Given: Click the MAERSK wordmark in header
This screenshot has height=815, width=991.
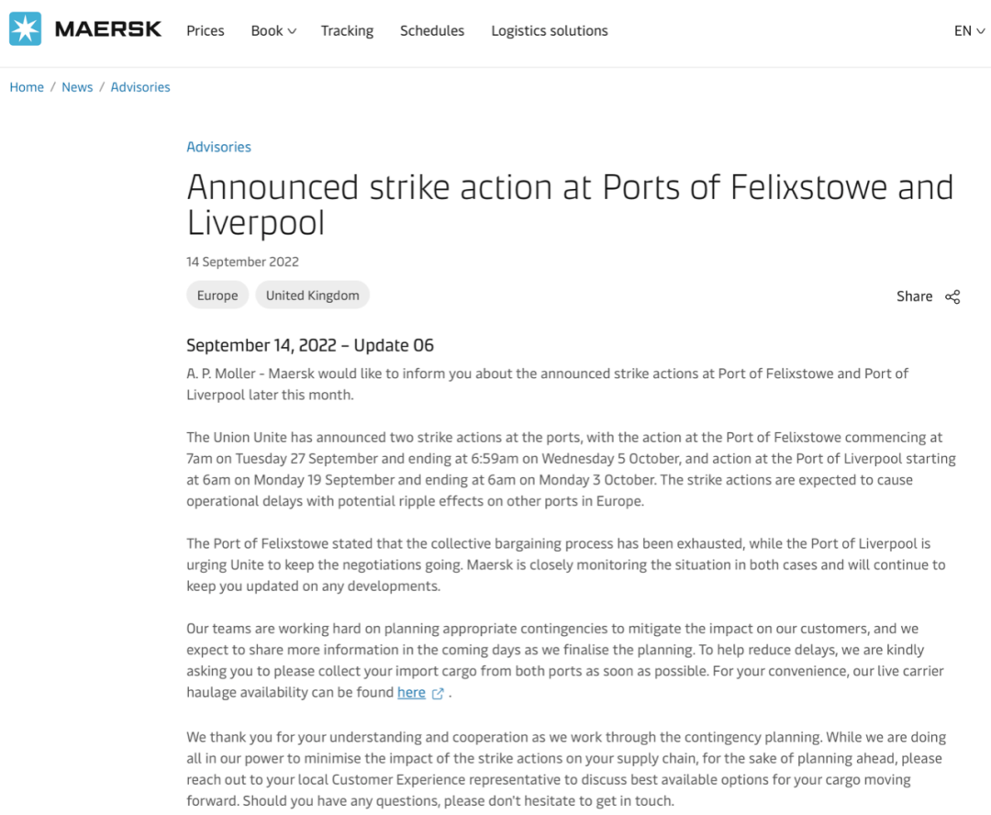Looking at the screenshot, I should 108,29.
